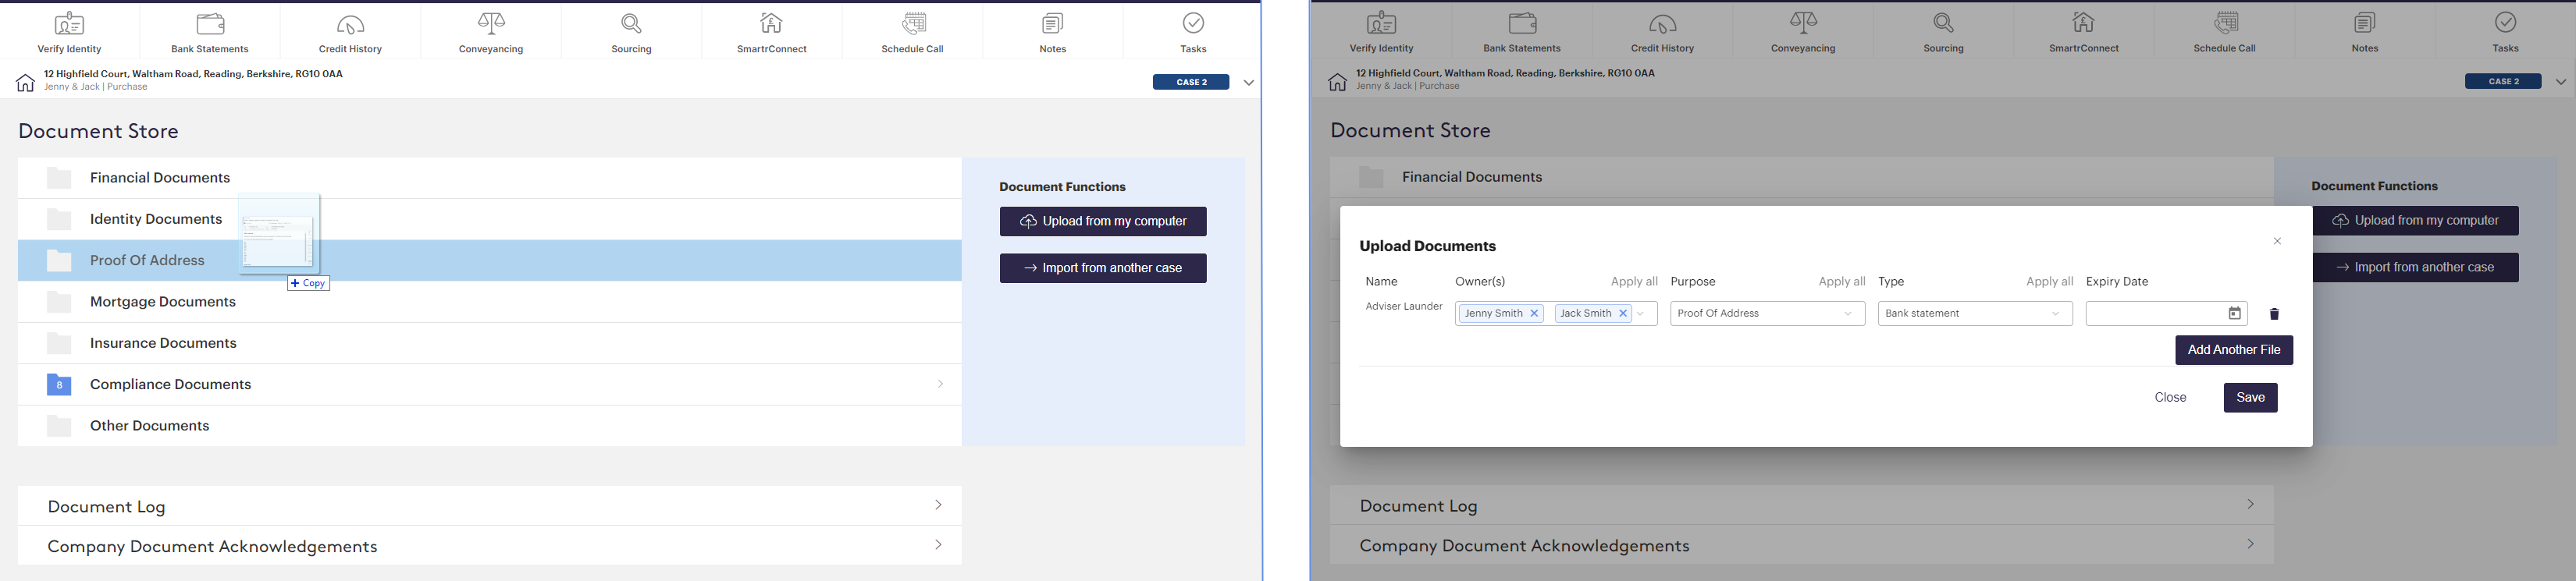Viewport: 2576px width, 581px height.
Task: Click Close link in upload dialog
Action: 2170,397
